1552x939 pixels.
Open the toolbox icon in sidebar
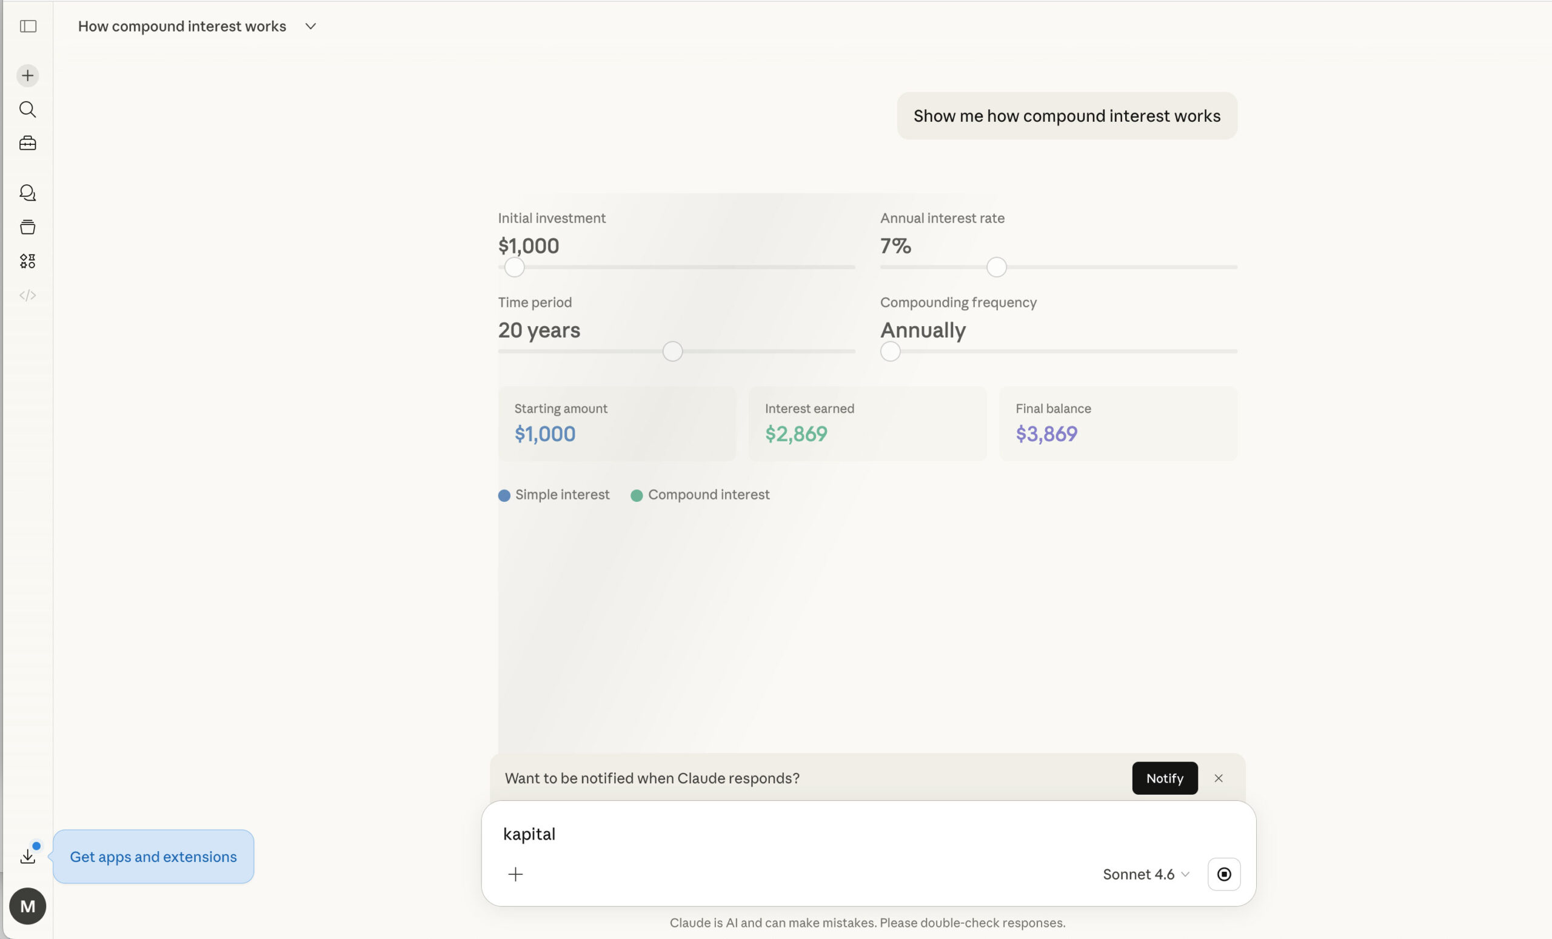tap(28, 144)
